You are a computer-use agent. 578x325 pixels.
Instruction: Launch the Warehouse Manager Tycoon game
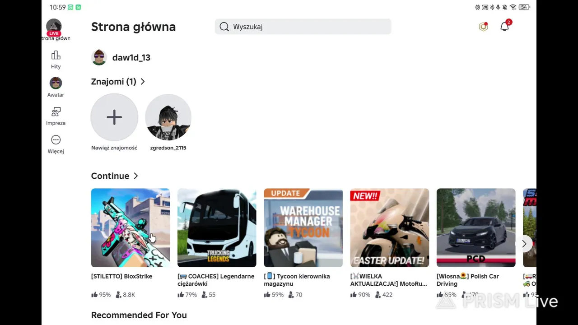tap(303, 227)
